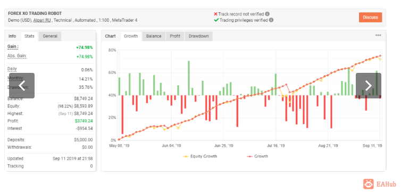Click the +74.98% Gain value
Image resolution: width=401 pixels, height=192 pixels.
tap(85, 47)
